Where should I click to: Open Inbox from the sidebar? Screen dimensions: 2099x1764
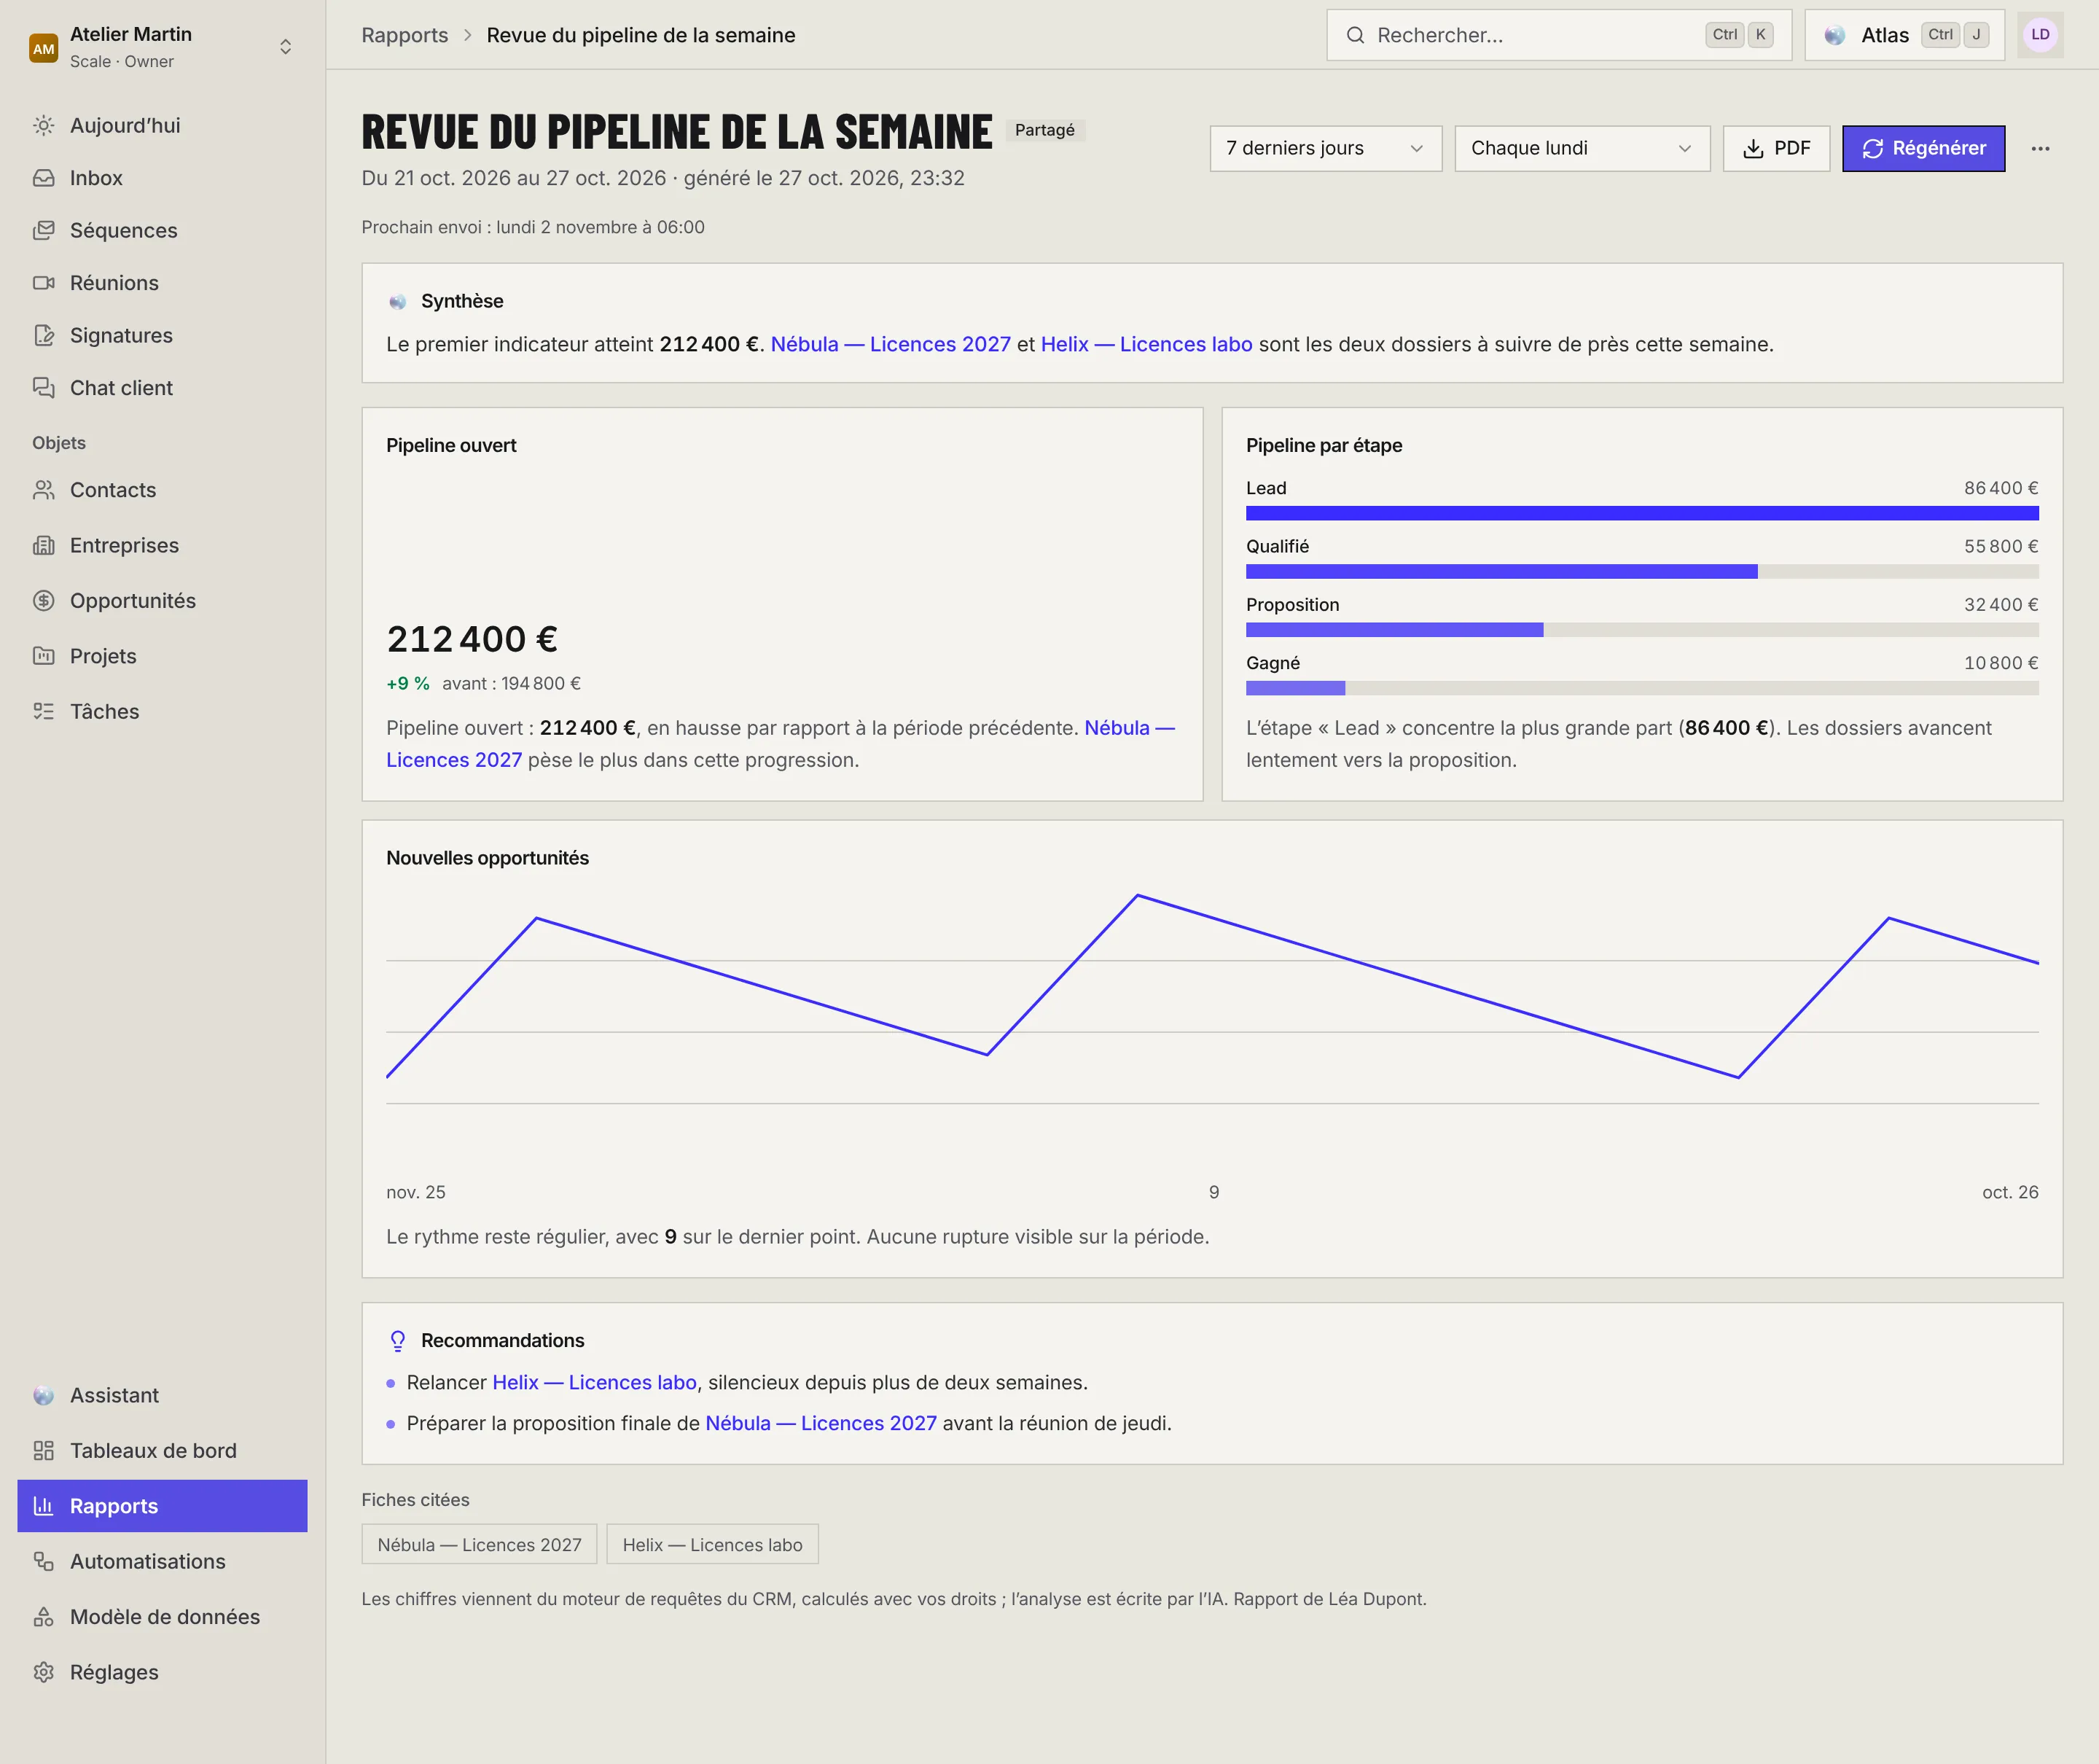pos(162,178)
